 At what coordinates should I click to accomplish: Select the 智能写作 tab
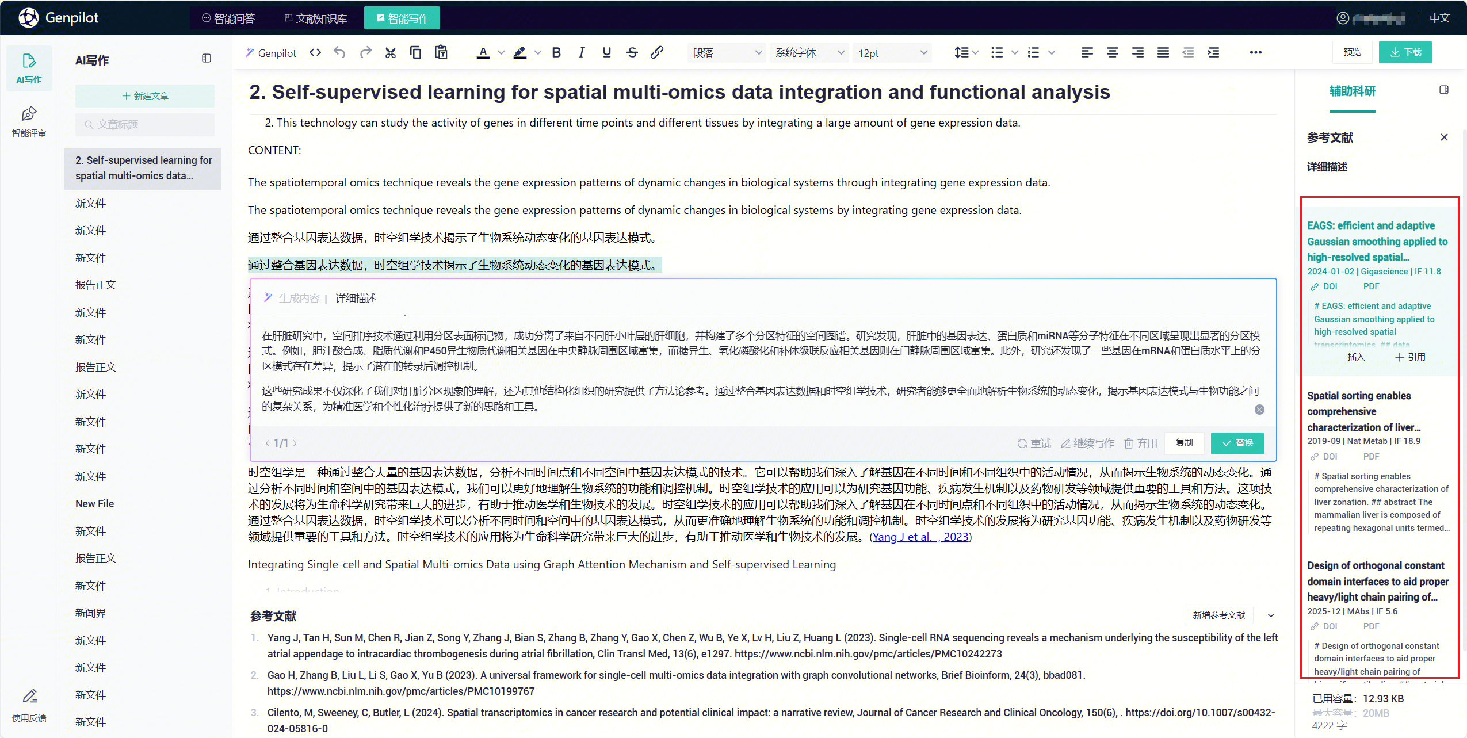click(402, 18)
